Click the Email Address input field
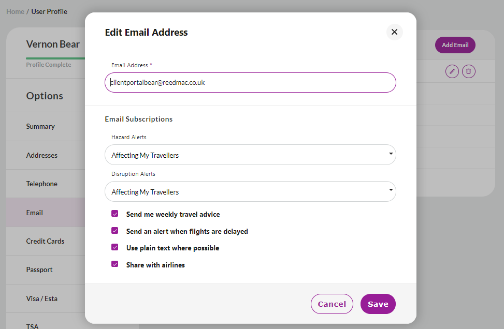 (250, 82)
